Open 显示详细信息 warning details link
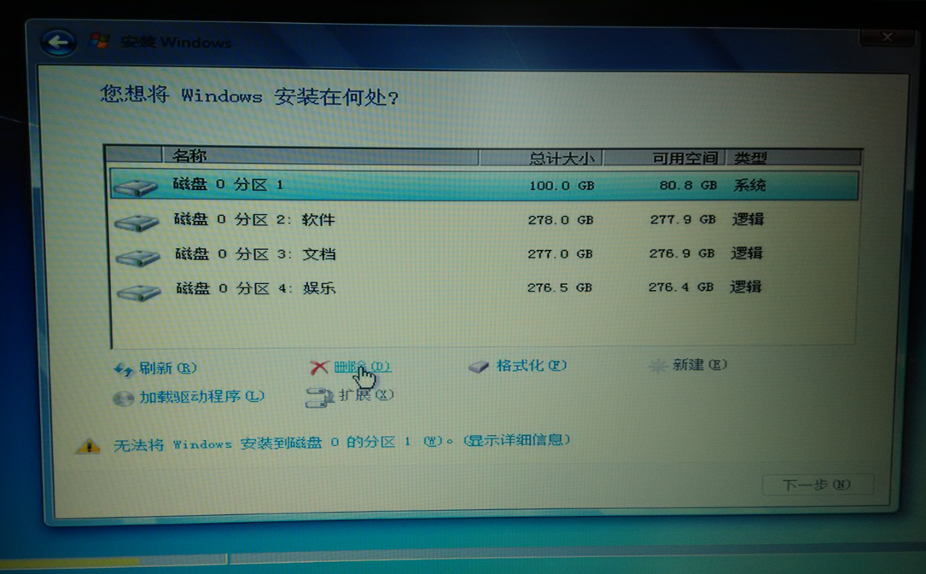 [516, 440]
